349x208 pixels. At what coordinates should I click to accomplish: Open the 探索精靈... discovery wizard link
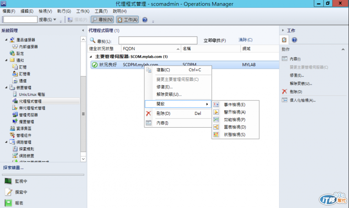pos(14,168)
